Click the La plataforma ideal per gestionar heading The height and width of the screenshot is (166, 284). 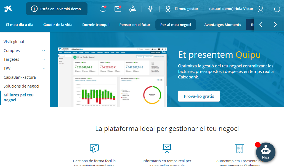click(x=167, y=129)
